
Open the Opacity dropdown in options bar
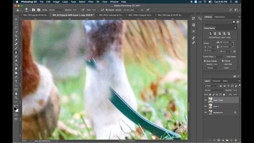(x=79, y=10)
